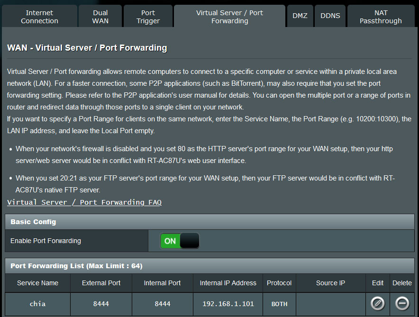Switch to the DDNS tab
Image resolution: width=419 pixels, height=317 pixels.
(x=330, y=16)
